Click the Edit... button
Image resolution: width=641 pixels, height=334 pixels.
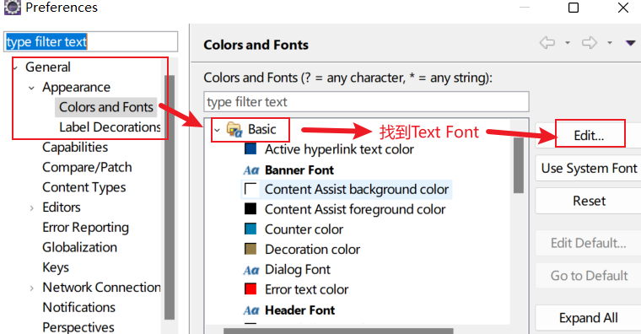click(589, 135)
